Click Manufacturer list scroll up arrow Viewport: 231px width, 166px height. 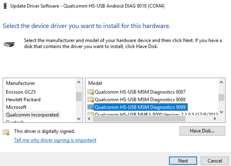(x=79, y=82)
